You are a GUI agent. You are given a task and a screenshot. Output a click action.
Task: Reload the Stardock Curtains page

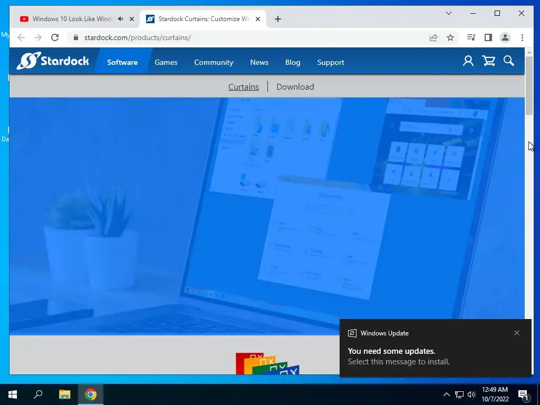[x=55, y=37]
